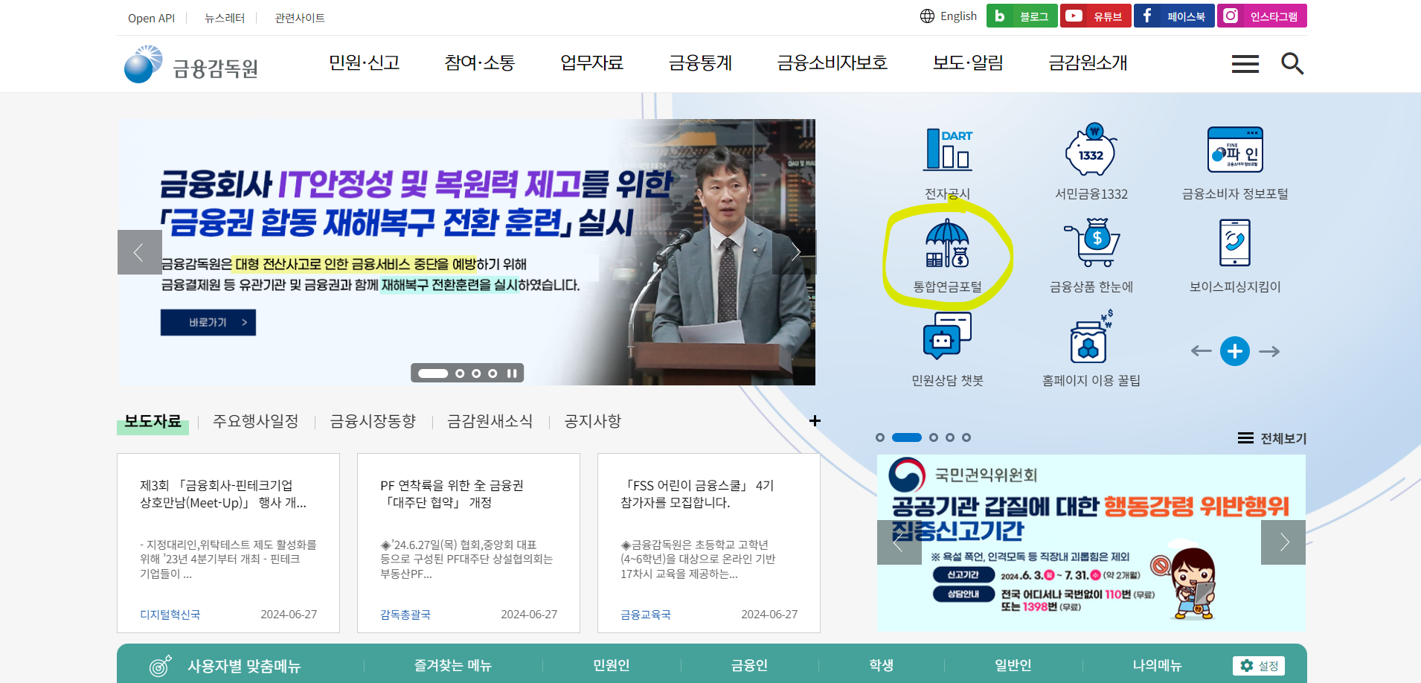
Task: Click the 사용자별 맞춤메뉴 target icon
Action: 160,666
